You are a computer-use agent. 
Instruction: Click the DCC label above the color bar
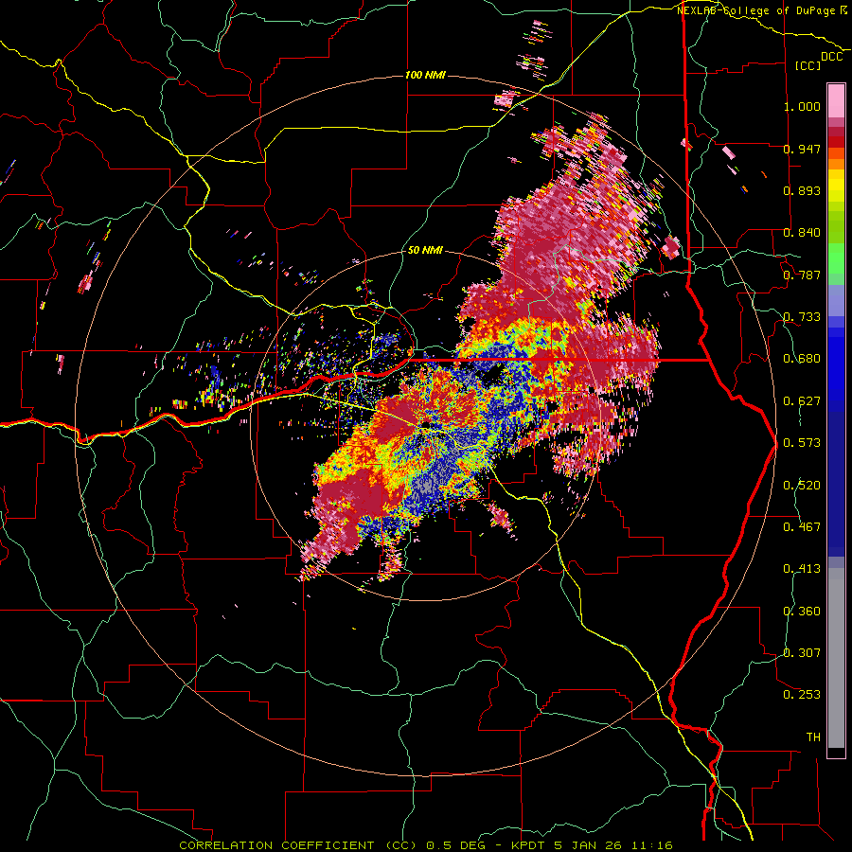831,57
